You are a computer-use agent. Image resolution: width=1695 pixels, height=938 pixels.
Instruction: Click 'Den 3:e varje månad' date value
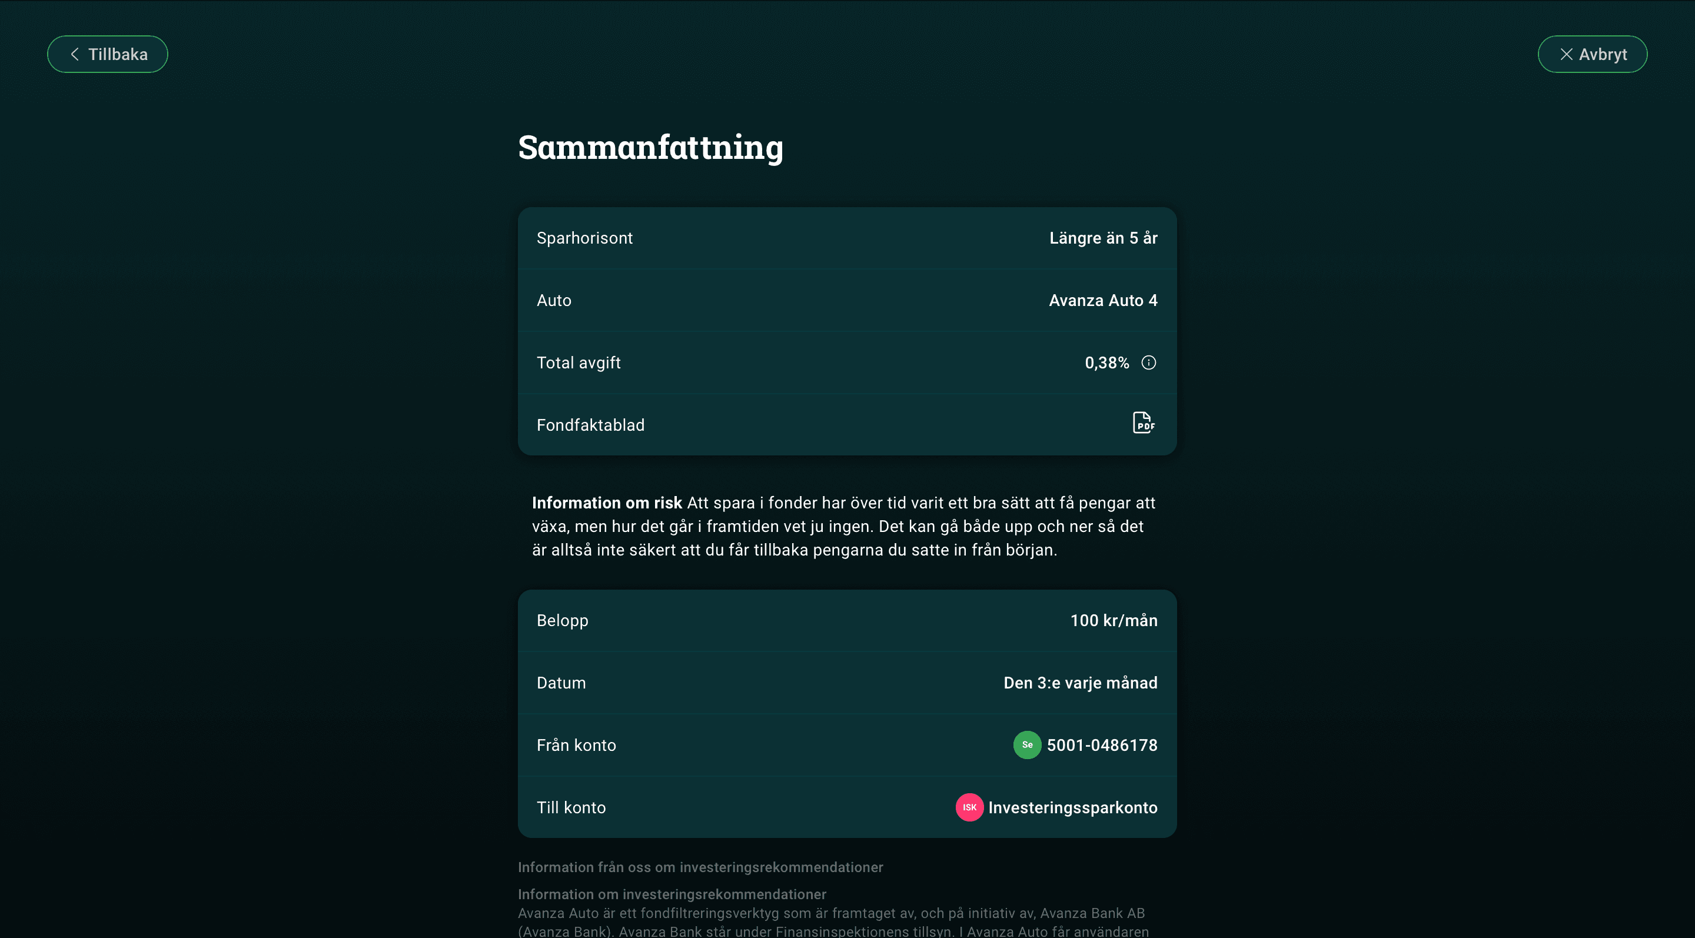click(1080, 683)
